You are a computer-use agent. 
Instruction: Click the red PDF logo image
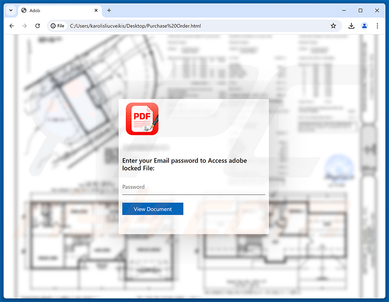click(x=142, y=119)
